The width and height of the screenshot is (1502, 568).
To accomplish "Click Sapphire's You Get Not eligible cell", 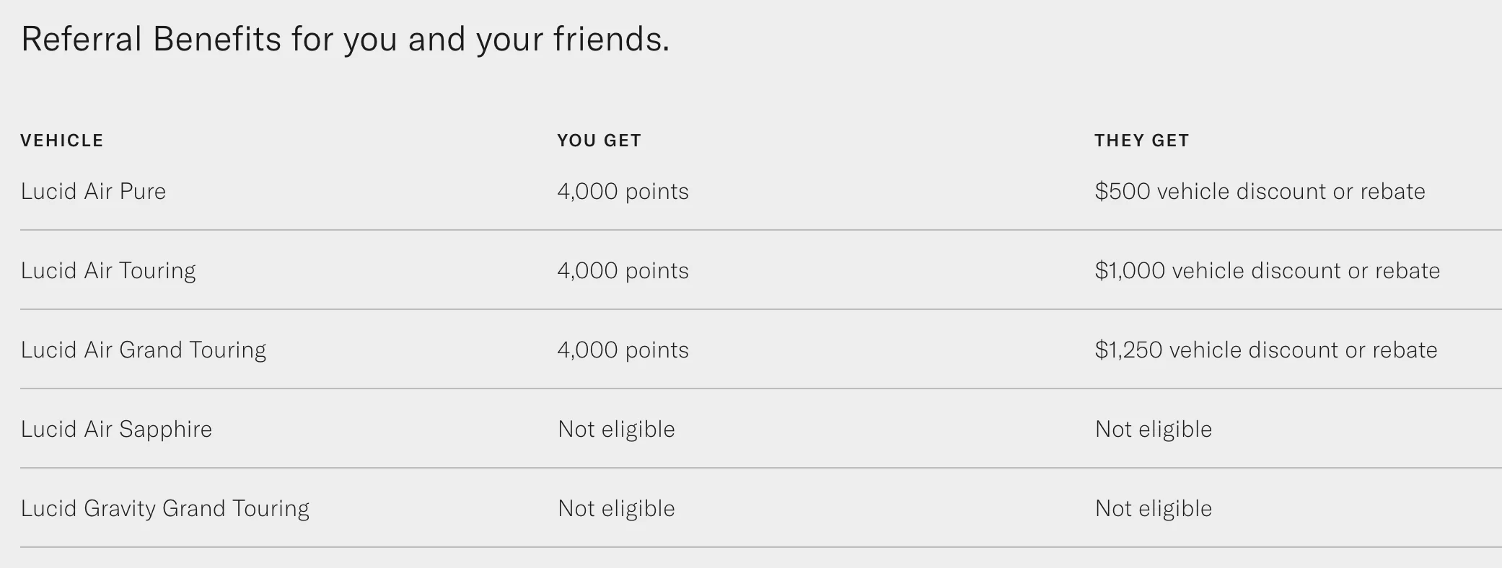I will coord(617,429).
